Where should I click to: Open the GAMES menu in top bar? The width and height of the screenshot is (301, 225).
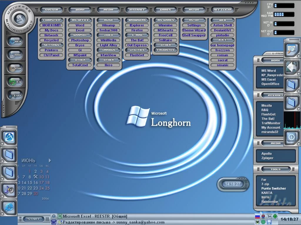(x=165, y=10)
